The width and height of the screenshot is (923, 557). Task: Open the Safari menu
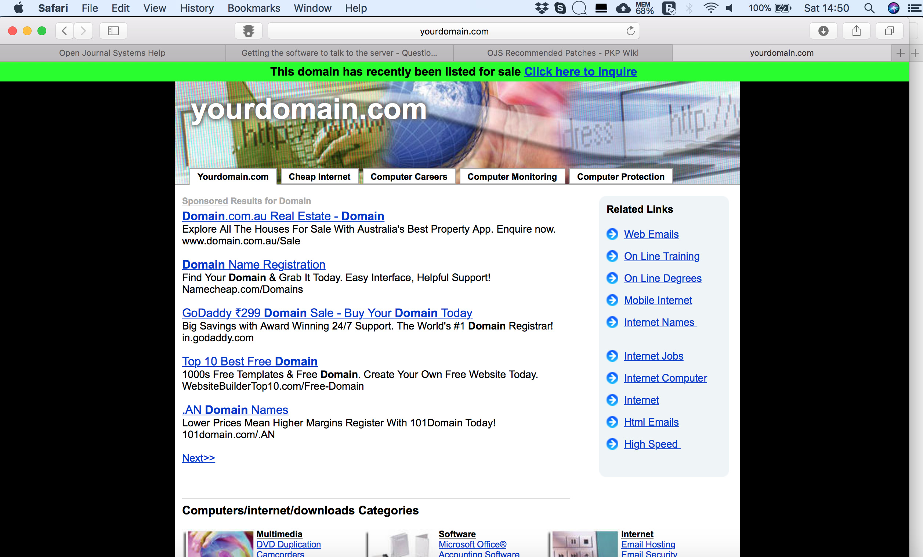53,8
